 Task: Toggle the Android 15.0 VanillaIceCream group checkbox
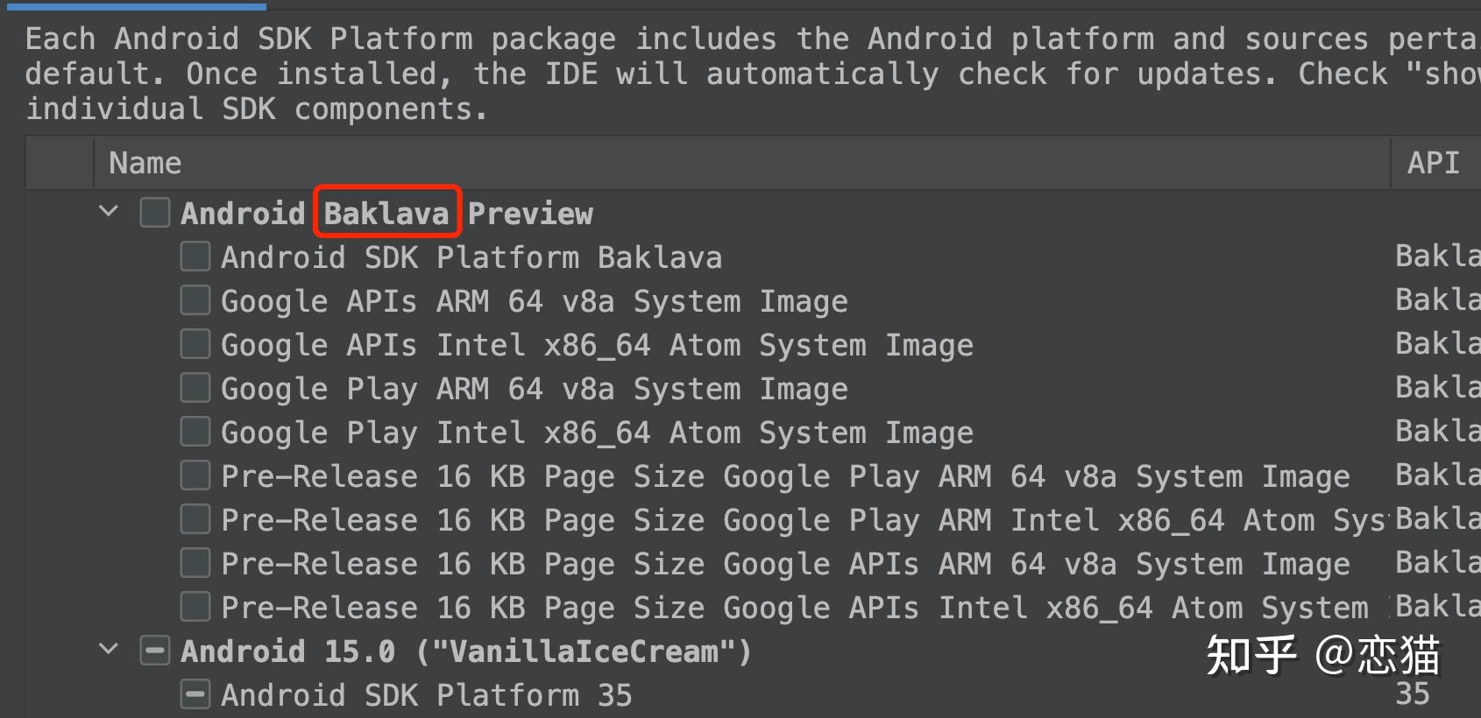point(155,651)
